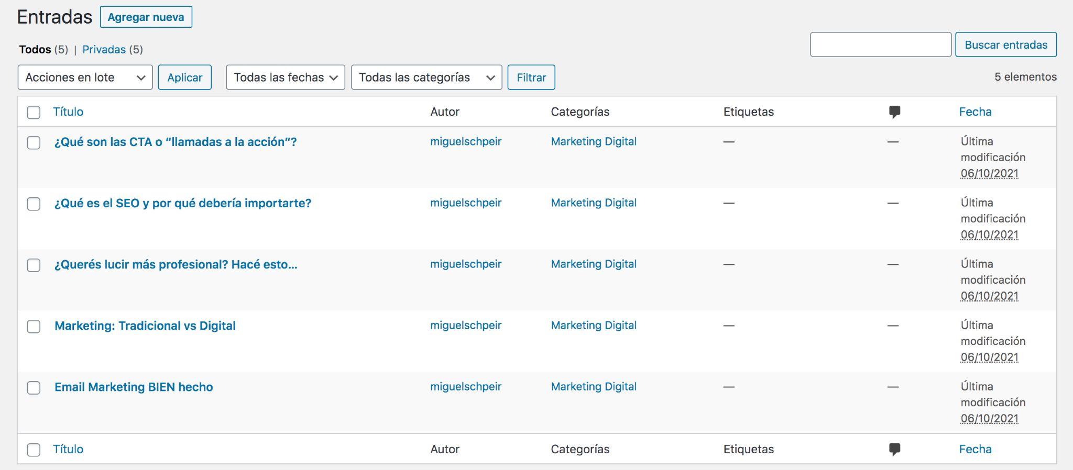Screen dimensions: 1073x470
Task: Click the comments bubble icon in the header
Action: pyautogui.click(x=894, y=112)
